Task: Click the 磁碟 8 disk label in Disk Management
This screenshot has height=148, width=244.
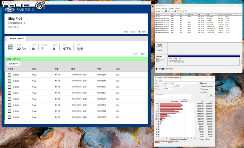Action: pyautogui.click(x=159, y=45)
